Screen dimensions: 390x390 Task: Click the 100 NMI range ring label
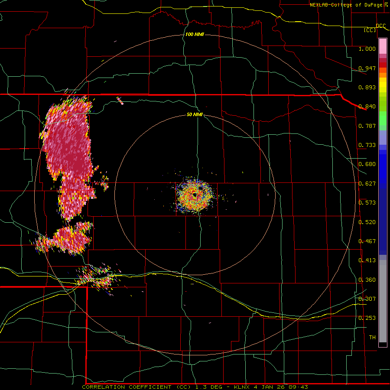tap(195, 34)
